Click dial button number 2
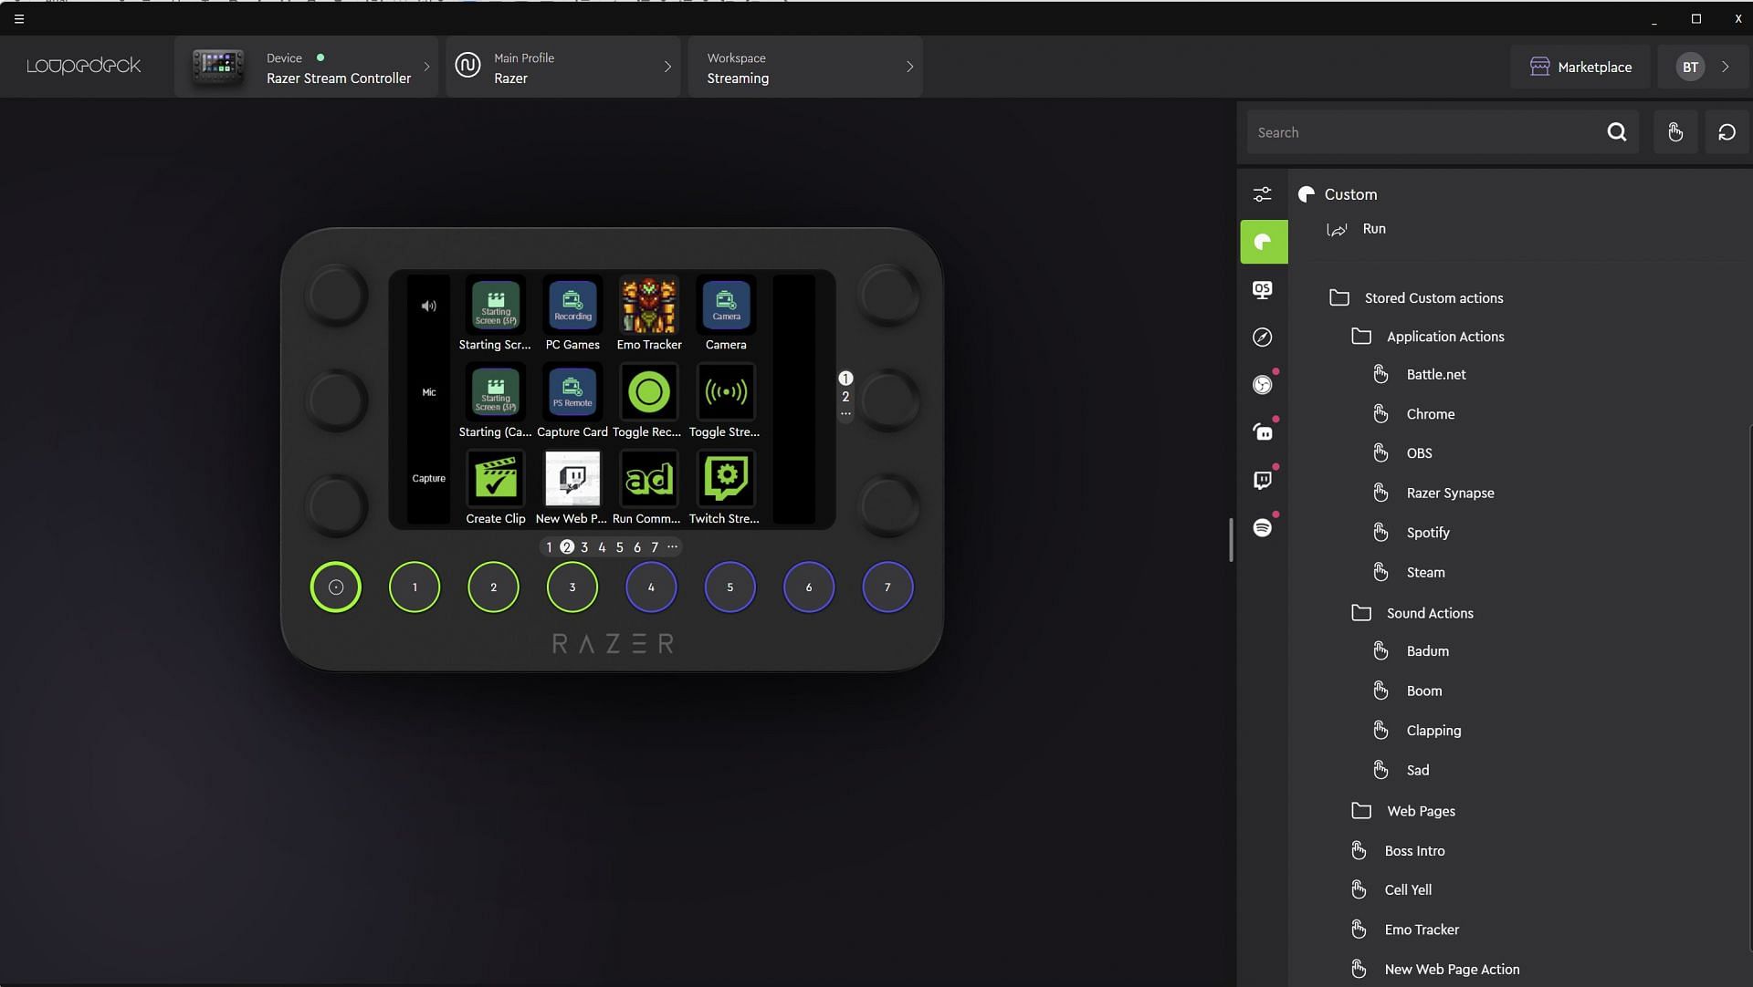This screenshot has width=1753, height=987. point(494,587)
